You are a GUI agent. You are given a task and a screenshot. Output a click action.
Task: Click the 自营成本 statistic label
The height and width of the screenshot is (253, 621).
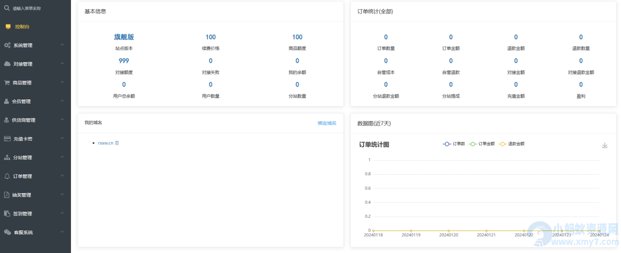(x=386, y=72)
